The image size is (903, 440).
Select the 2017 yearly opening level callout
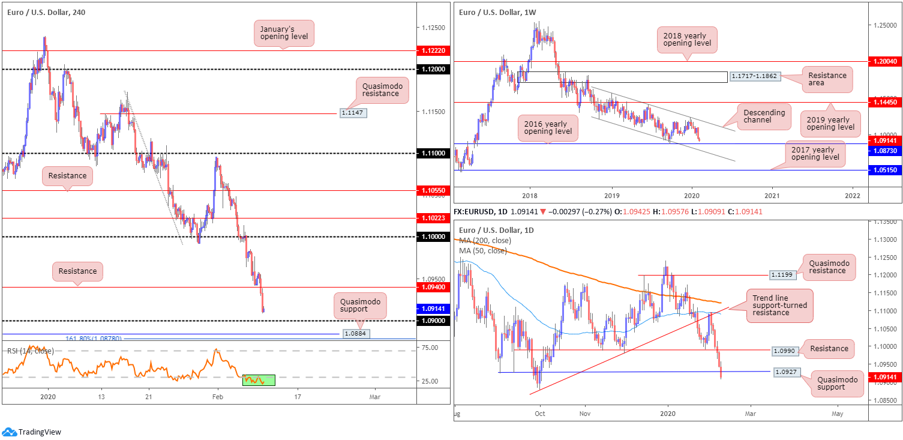[815, 154]
